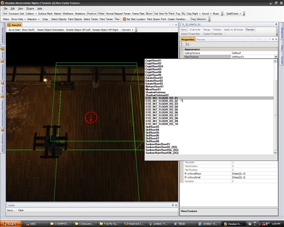Expand the UVScrollFloor property
Viewport: 284px width, 227px height.
coord(186,174)
